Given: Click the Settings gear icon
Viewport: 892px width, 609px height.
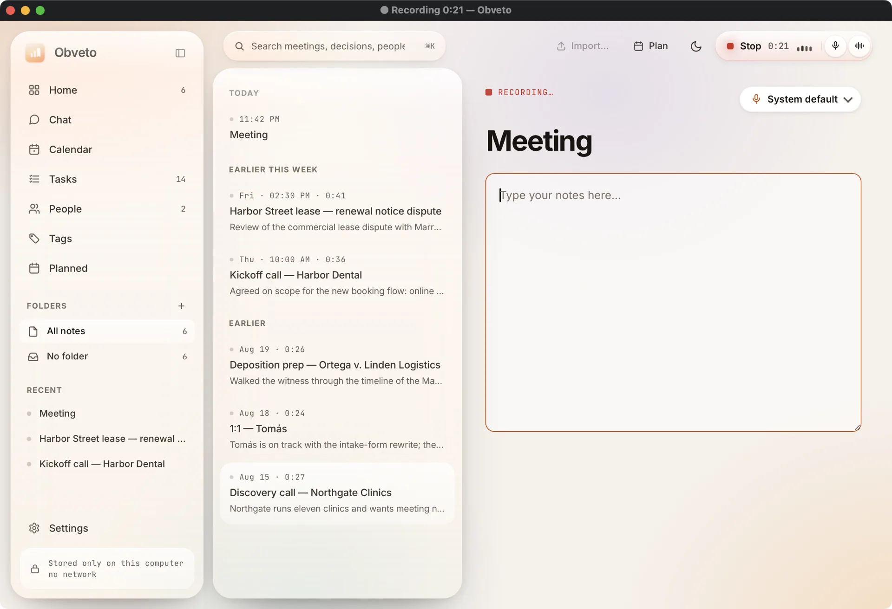Looking at the screenshot, I should point(34,528).
